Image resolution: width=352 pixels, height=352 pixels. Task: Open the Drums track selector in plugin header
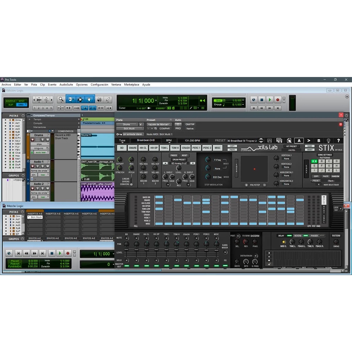[x=127, y=124]
